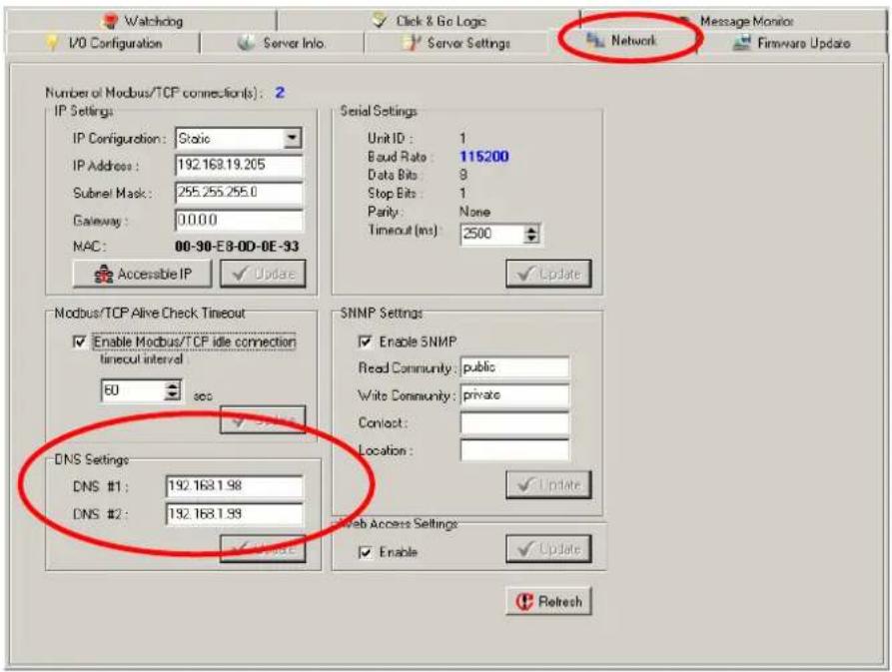Click the I/O Configuration lightbulb icon

click(x=52, y=43)
